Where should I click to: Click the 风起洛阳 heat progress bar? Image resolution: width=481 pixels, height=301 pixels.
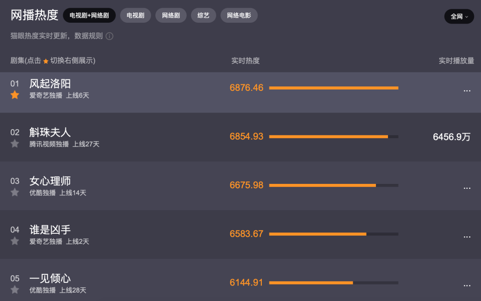click(x=334, y=88)
